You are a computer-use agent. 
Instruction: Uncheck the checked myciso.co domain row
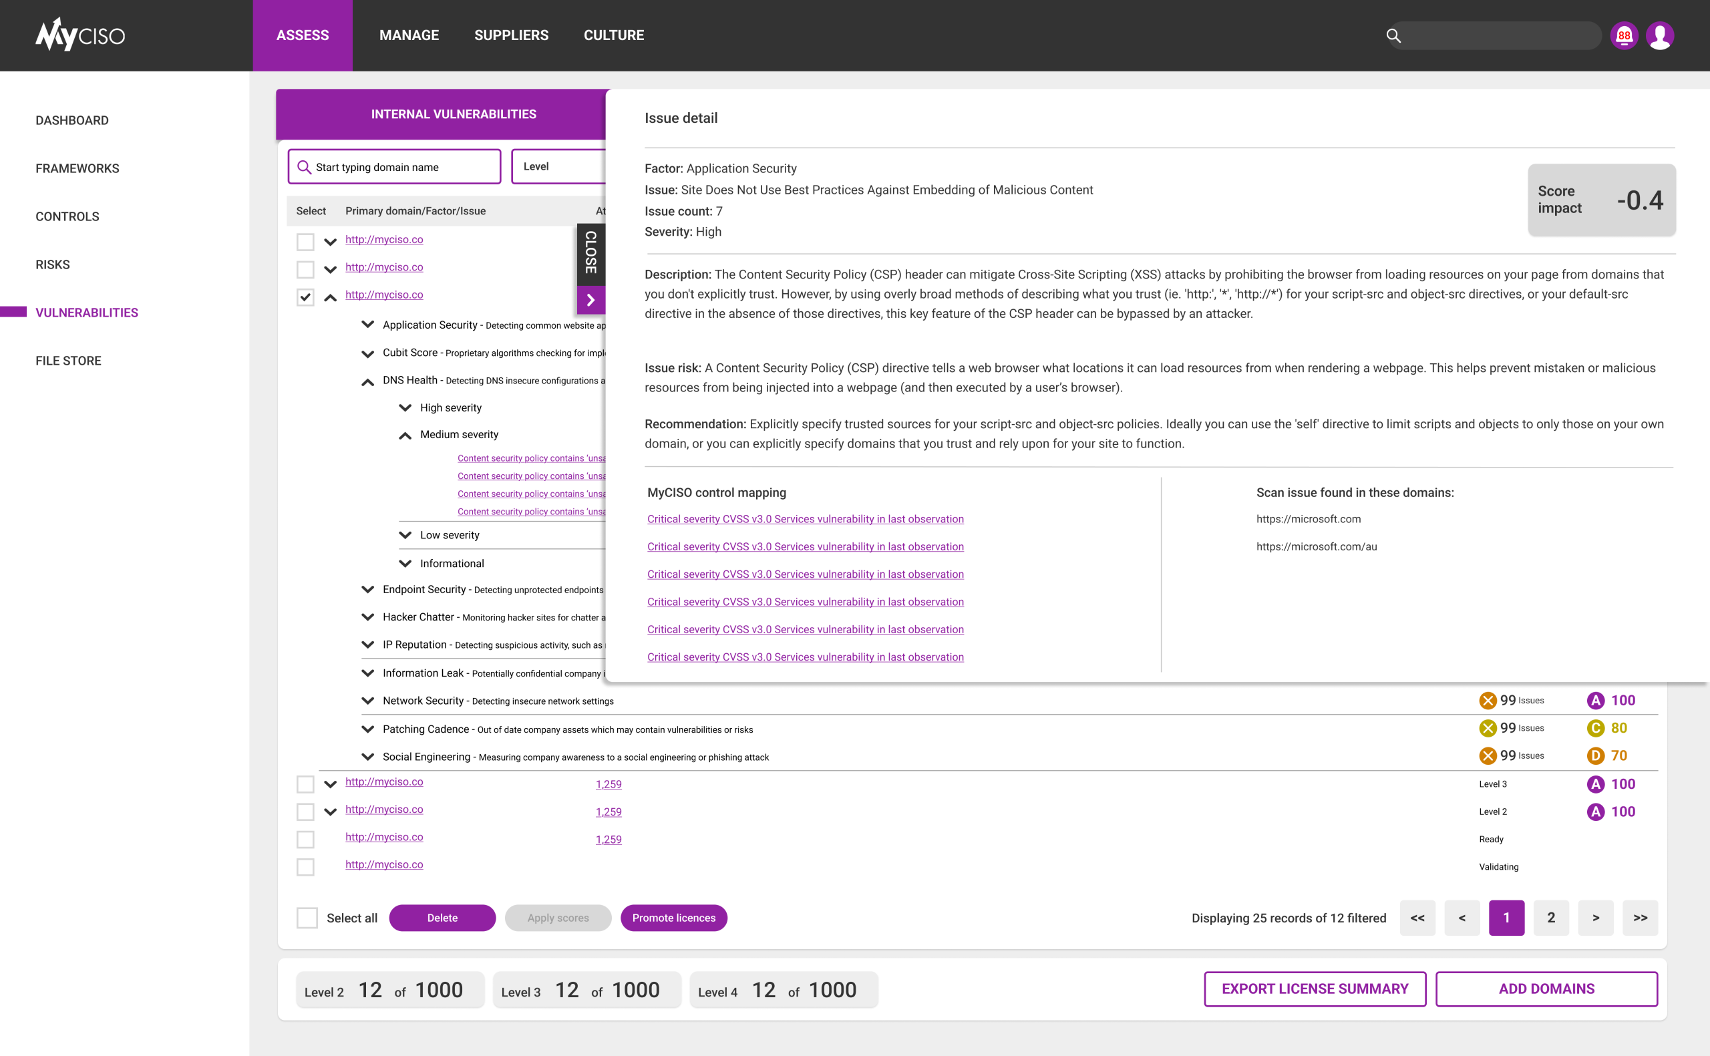(x=305, y=297)
